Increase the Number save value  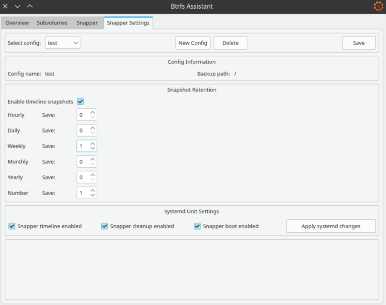[x=93, y=190]
